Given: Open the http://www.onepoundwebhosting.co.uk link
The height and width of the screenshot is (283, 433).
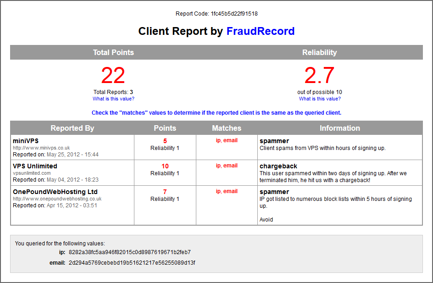Looking at the screenshot, I should (x=57, y=199).
